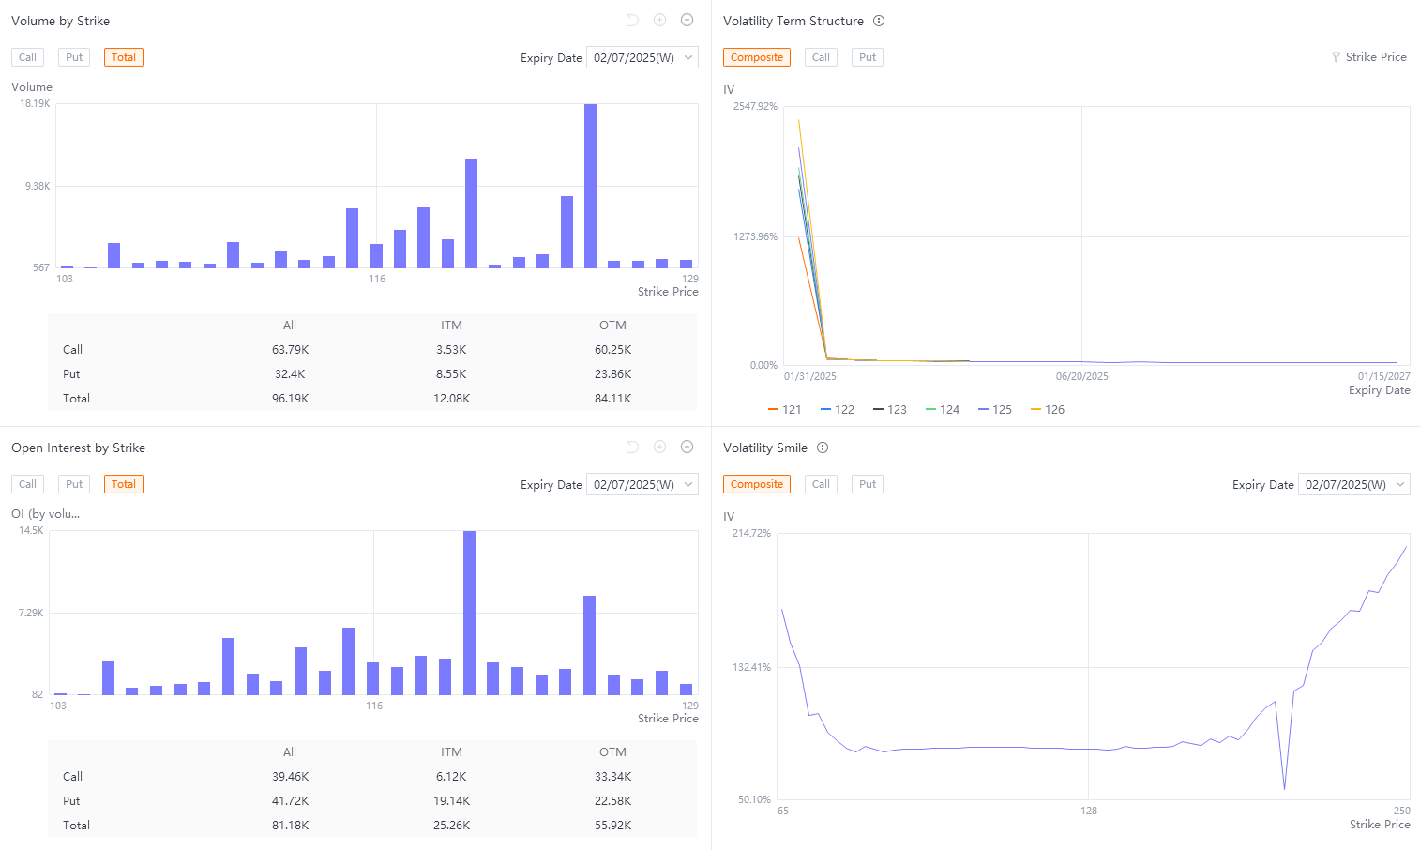The width and height of the screenshot is (1420, 850).
Task: Select Total button in Volume by Strike
Action: (x=124, y=57)
